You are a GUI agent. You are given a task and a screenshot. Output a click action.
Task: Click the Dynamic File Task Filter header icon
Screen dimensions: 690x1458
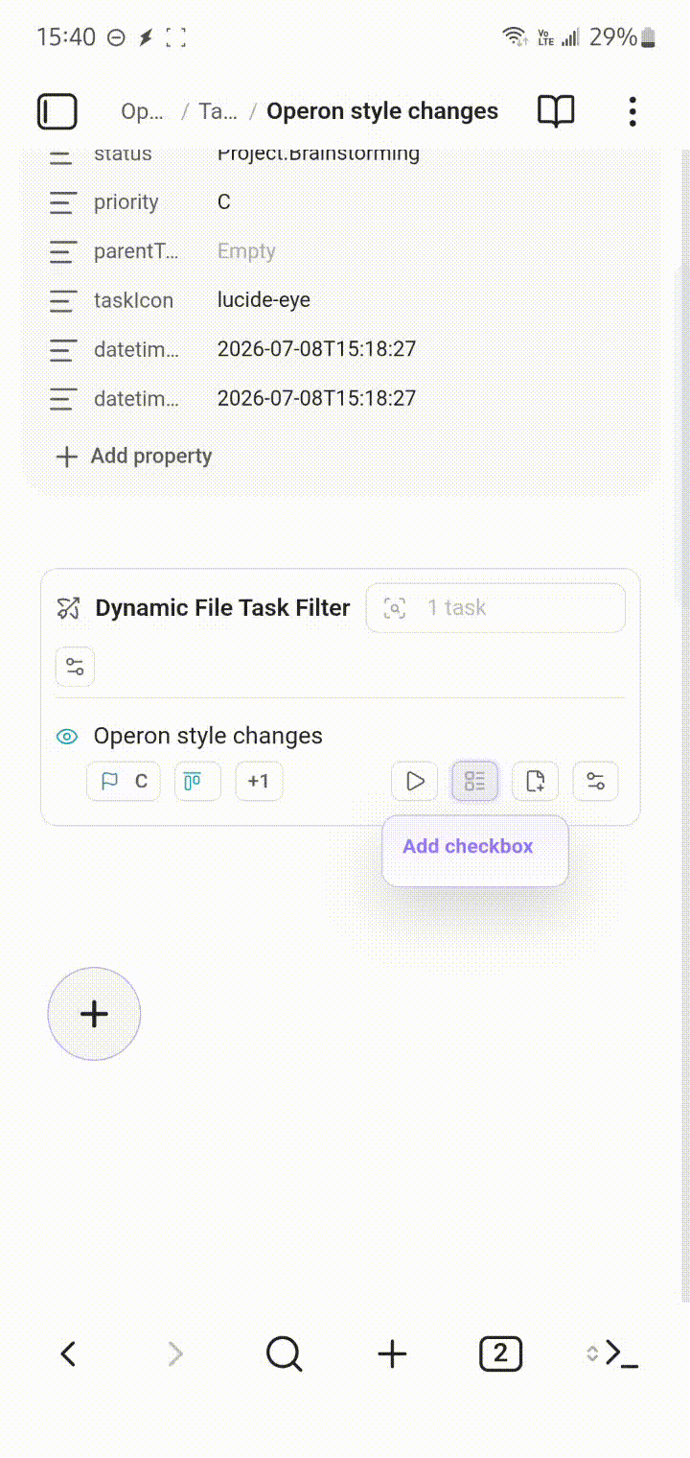[68, 607]
